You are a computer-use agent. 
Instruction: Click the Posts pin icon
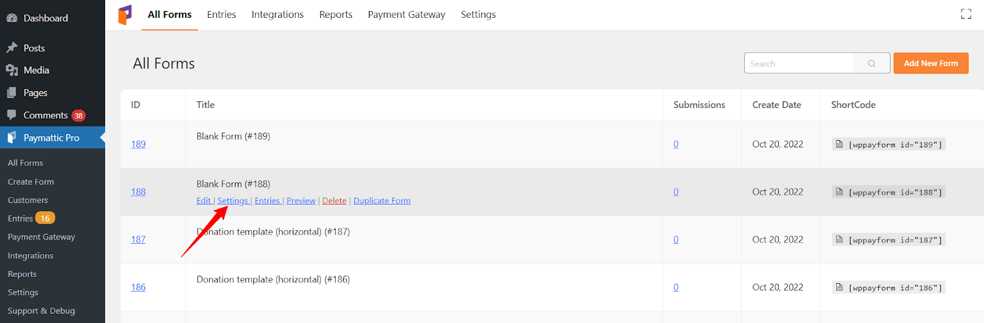[12, 48]
